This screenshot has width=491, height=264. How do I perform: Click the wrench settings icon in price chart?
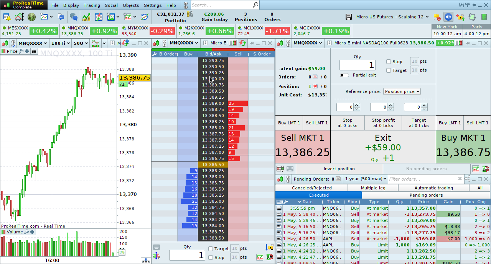coord(21,51)
